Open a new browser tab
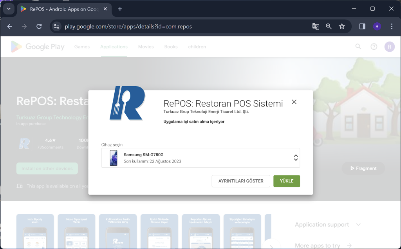This screenshot has width=401, height=249. [x=120, y=9]
